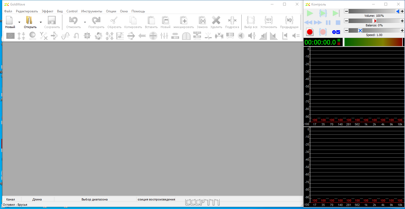405x209 pixels.
Task: Click the Удалить X icon
Action: point(216,21)
